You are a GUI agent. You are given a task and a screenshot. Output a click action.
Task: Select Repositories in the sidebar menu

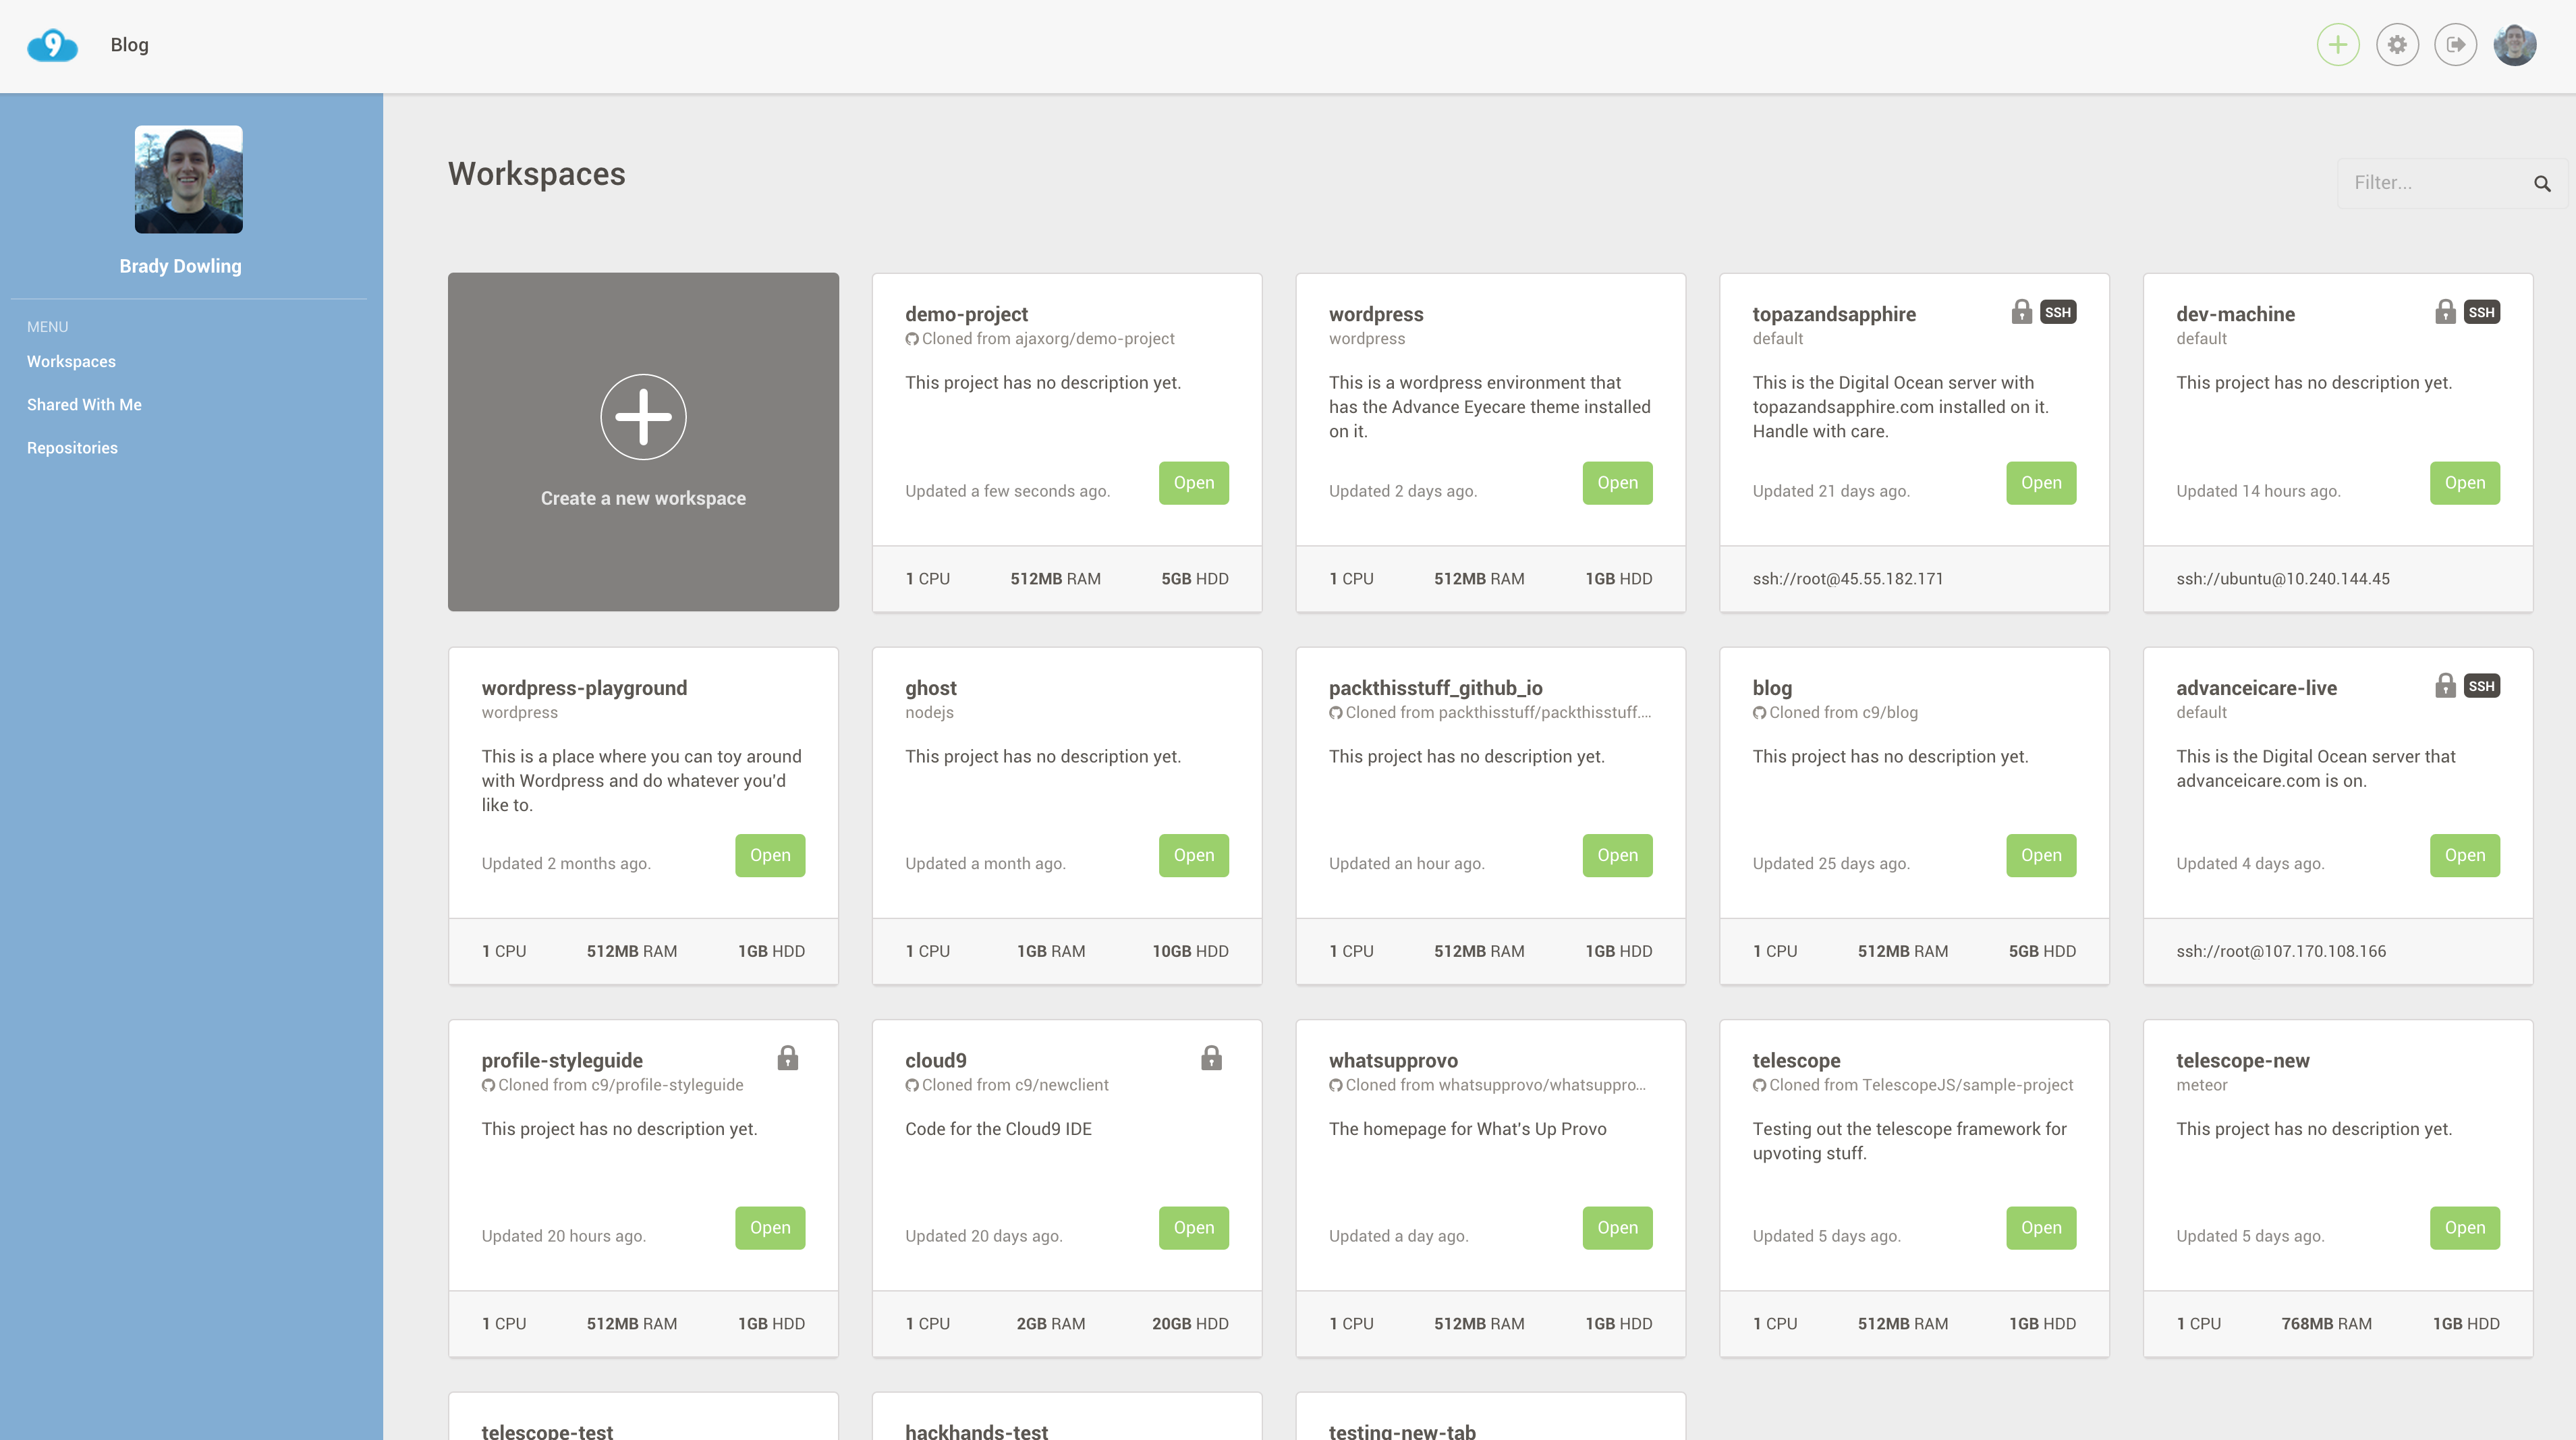(72, 447)
